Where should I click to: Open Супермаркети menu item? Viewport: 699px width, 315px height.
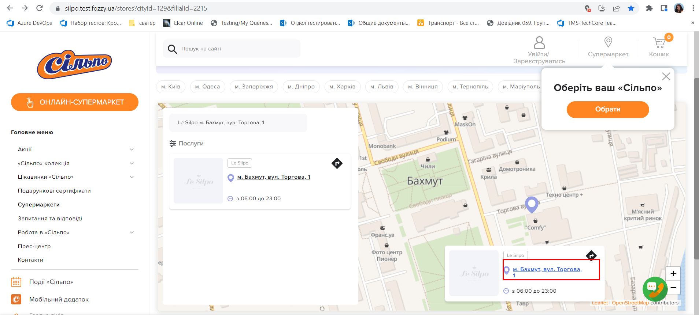click(39, 205)
